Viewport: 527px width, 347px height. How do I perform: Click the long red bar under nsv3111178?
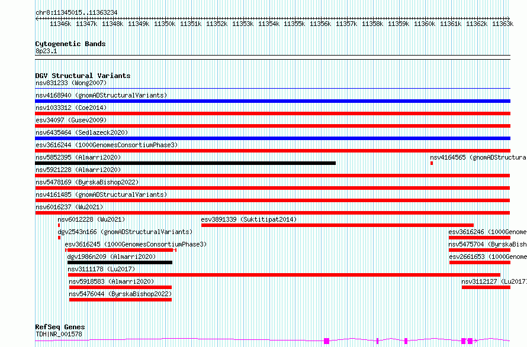coord(284,275)
